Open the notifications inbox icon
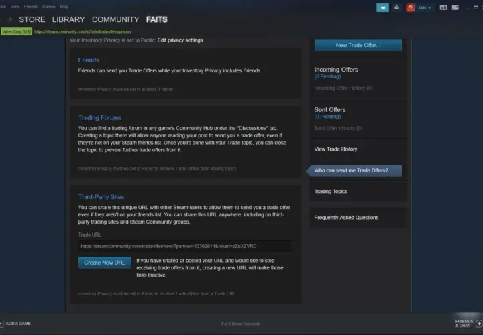Screen dimensions: 483x335 pyautogui.click(x=396, y=7)
